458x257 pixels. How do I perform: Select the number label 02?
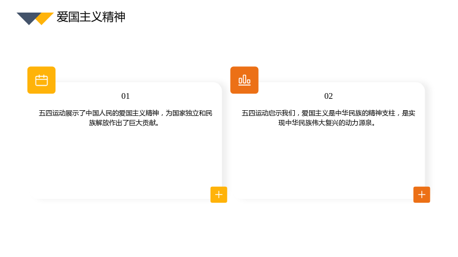point(328,96)
